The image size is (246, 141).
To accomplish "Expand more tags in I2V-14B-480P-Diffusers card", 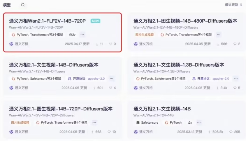I will click(219, 34).
